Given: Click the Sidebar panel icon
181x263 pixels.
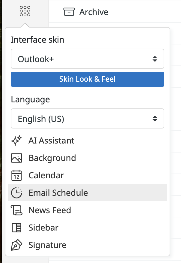Looking at the screenshot, I should point(16,228).
